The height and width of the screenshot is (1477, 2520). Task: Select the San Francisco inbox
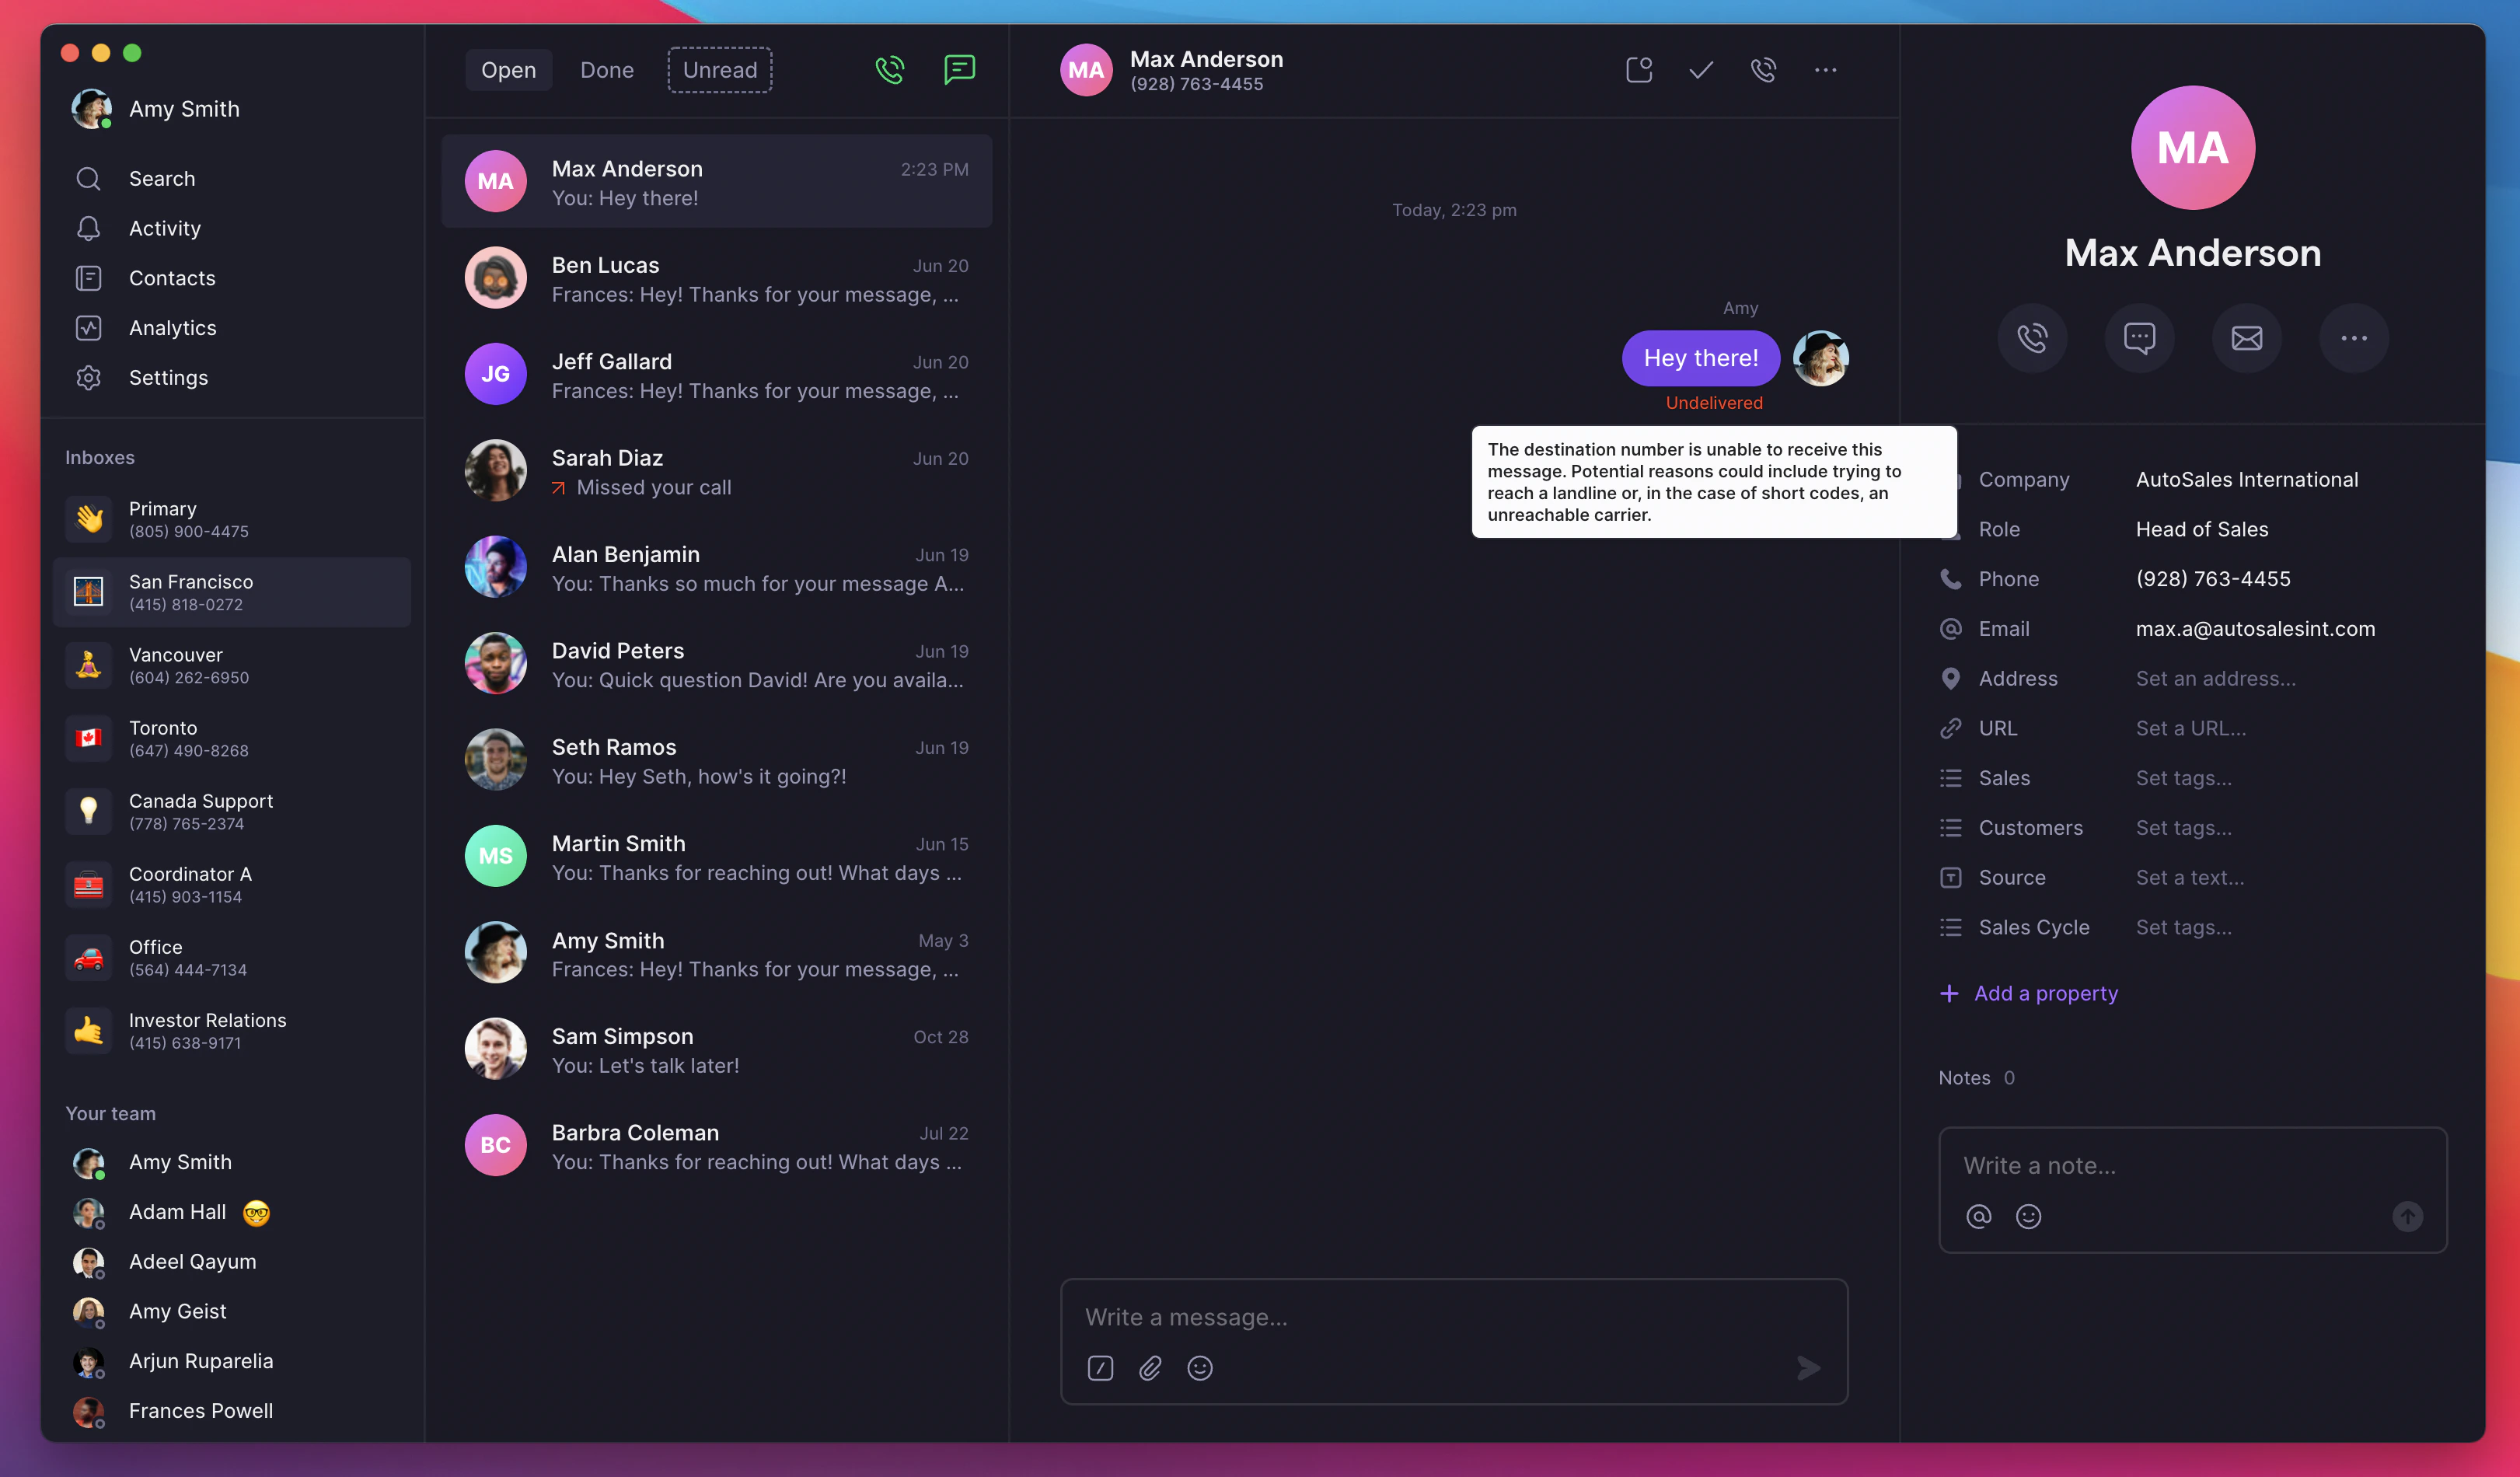click(232, 592)
